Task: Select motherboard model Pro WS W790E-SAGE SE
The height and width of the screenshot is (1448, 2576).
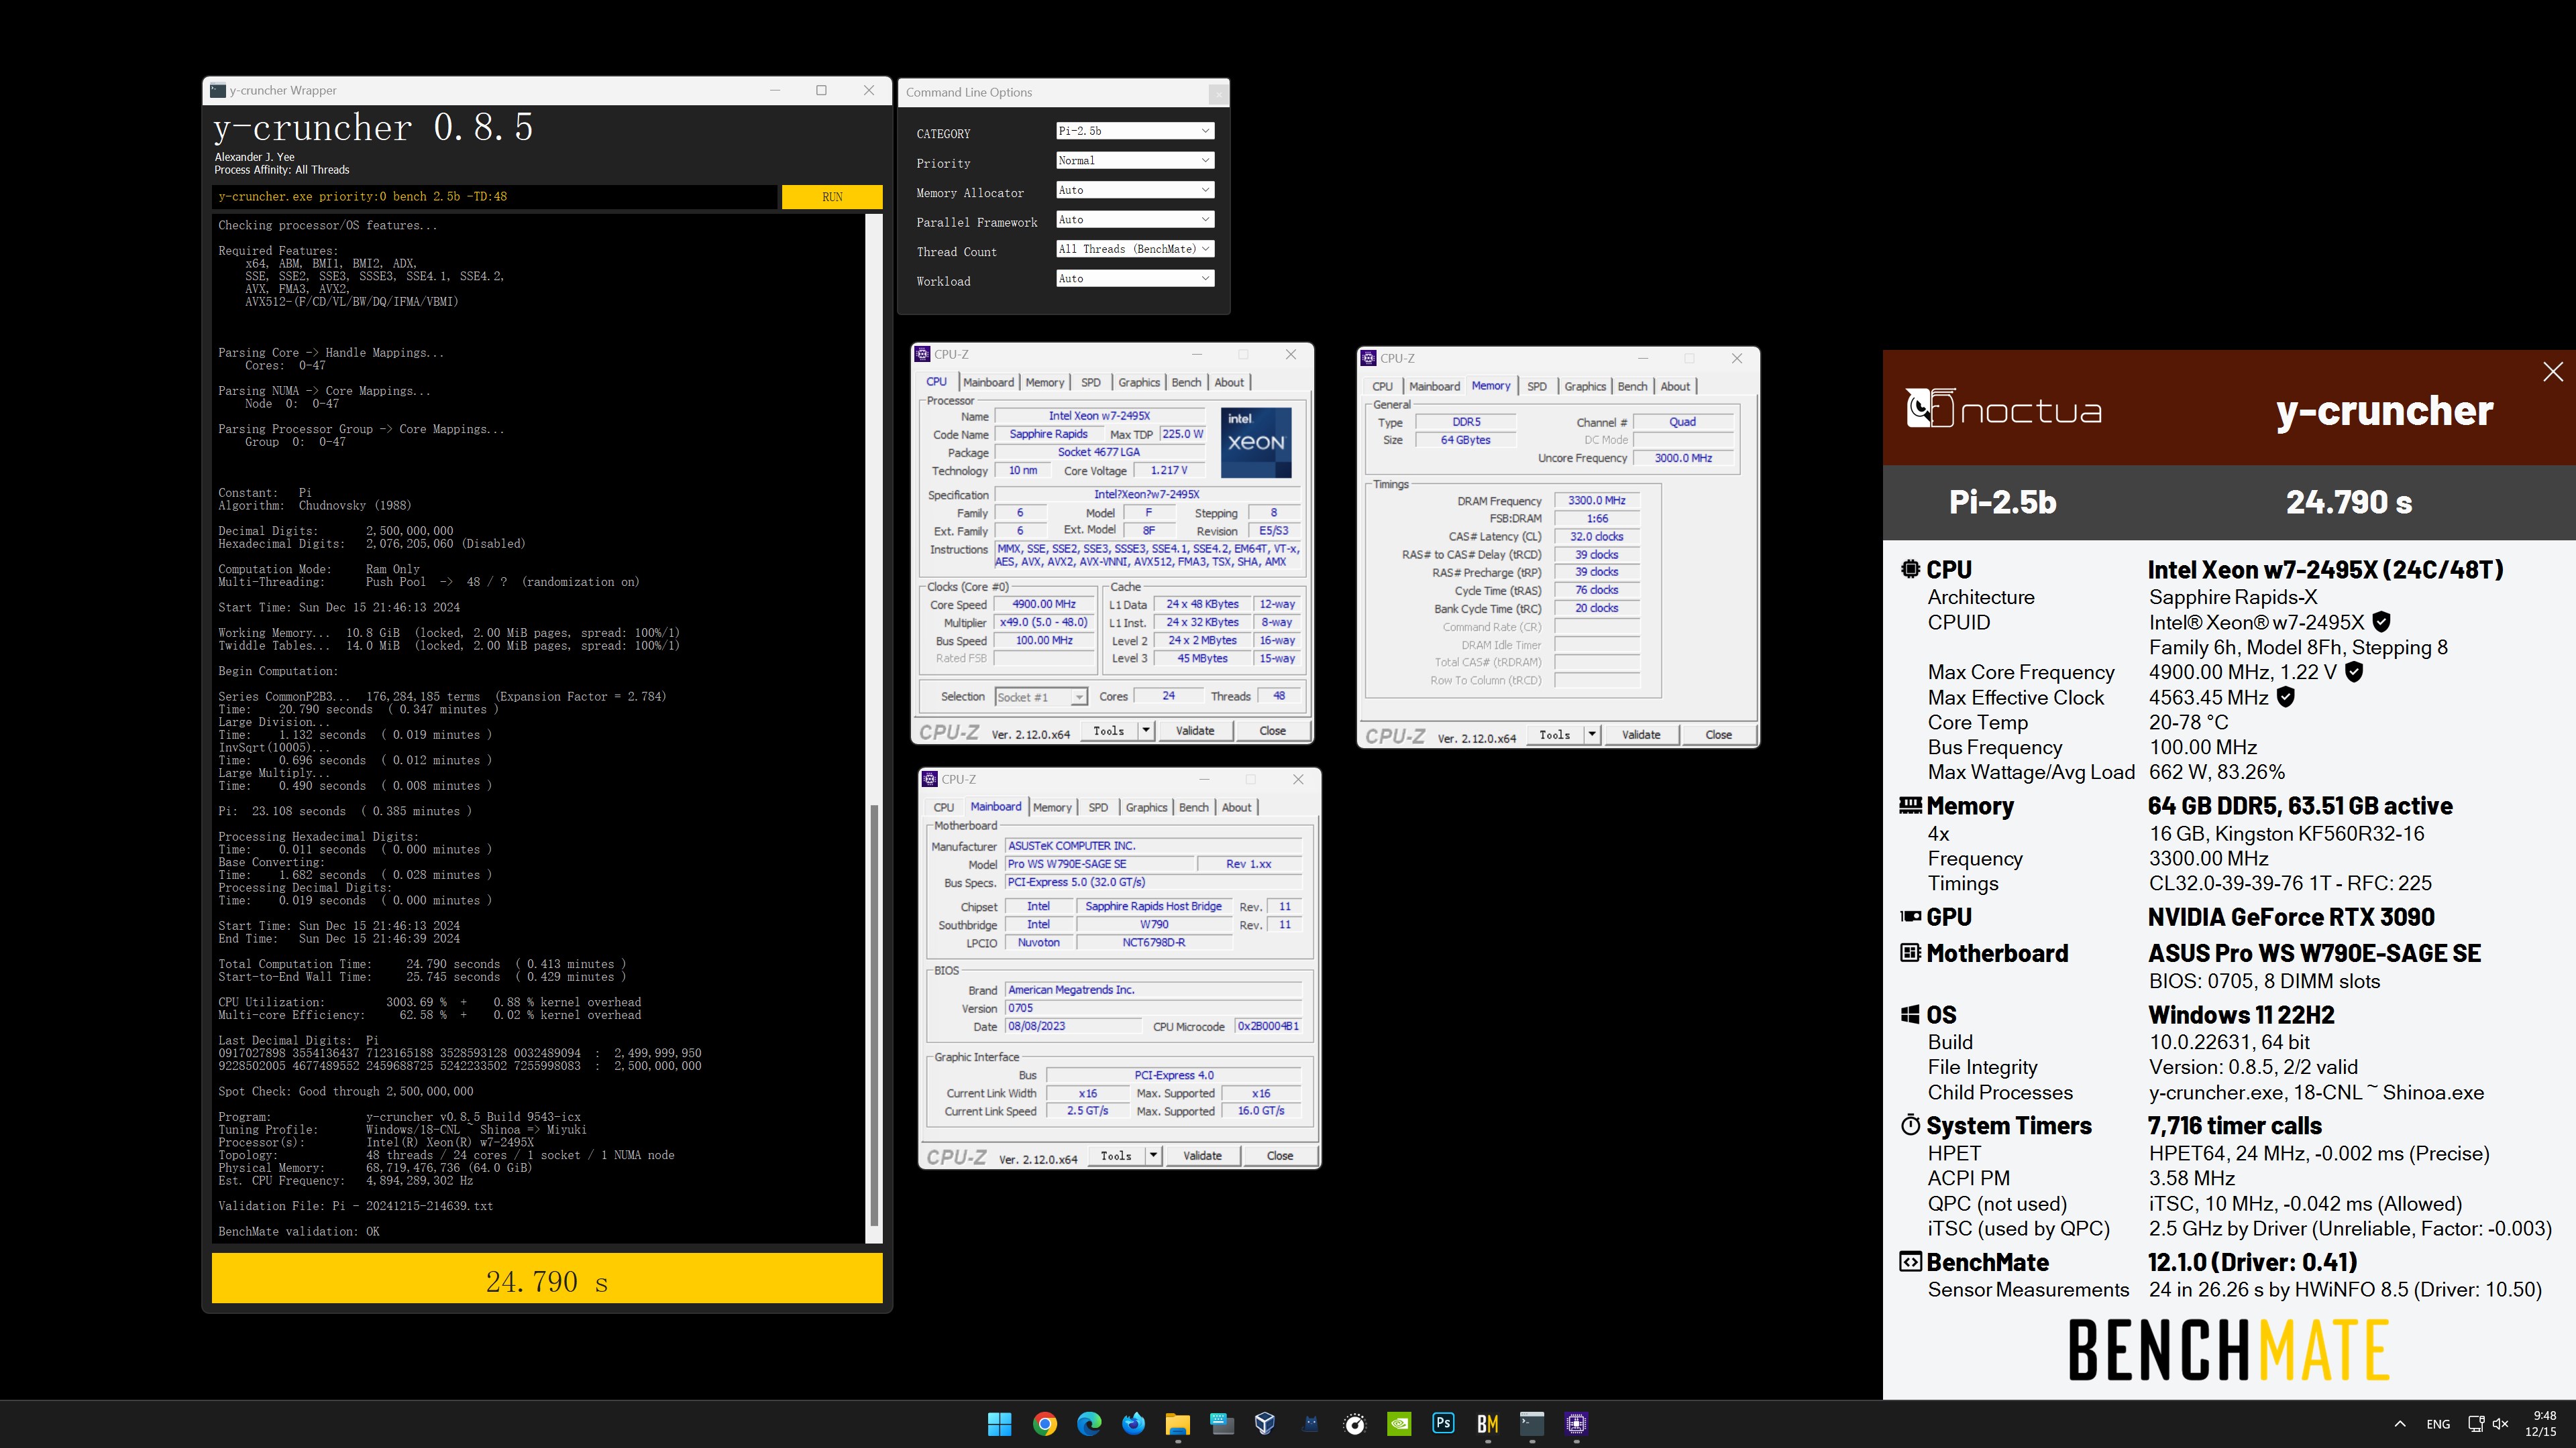Action: click(x=1099, y=864)
